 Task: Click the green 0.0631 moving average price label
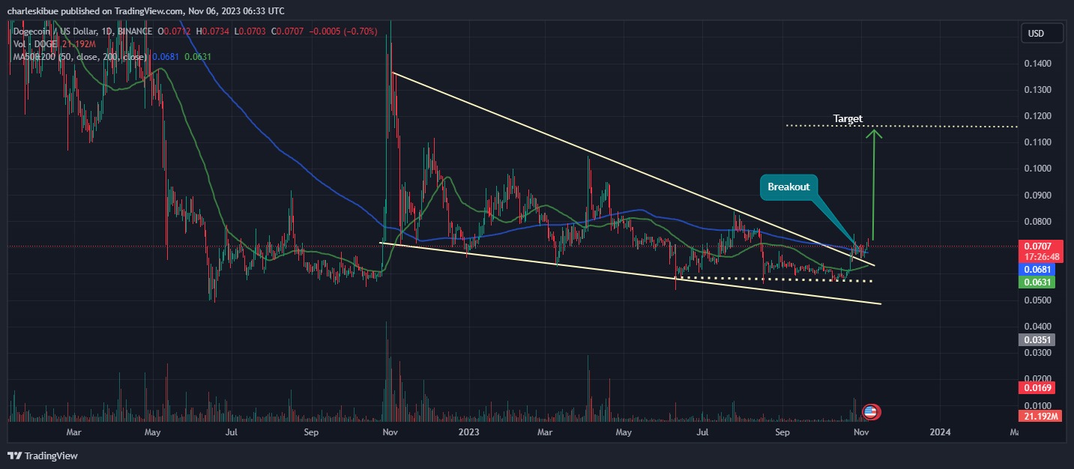point(1037,282)
